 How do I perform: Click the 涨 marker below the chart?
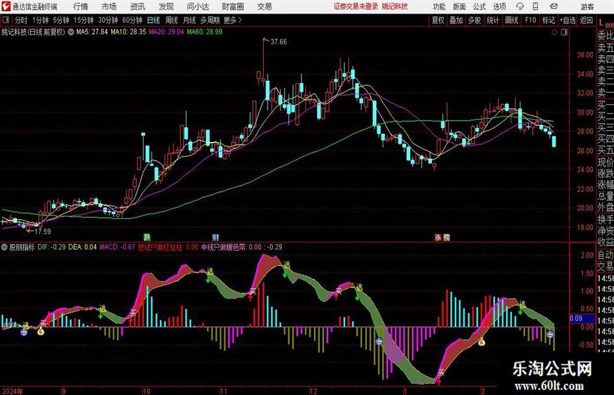pos(438,237)
